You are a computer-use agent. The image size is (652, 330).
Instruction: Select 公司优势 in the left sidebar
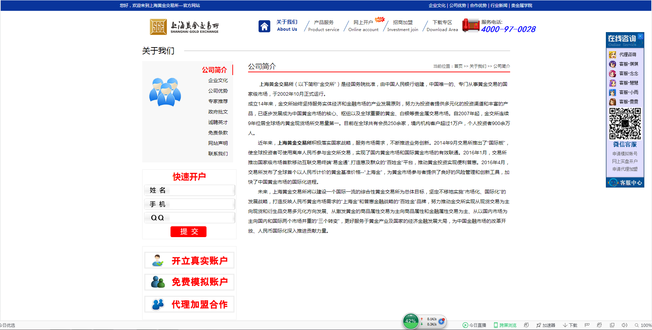click(218, 91)
